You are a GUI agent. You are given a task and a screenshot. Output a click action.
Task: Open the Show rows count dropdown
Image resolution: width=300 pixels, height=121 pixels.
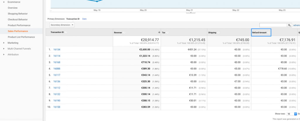289,113
